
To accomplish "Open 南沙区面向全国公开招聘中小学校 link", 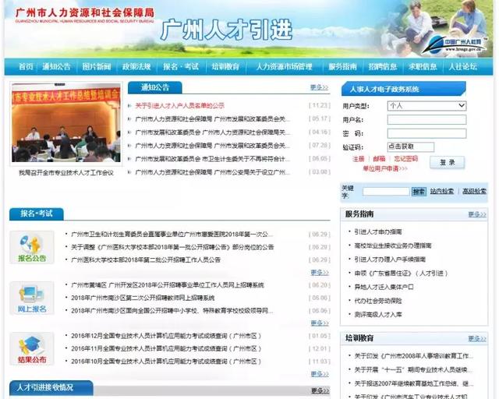I will pos(172,310).
